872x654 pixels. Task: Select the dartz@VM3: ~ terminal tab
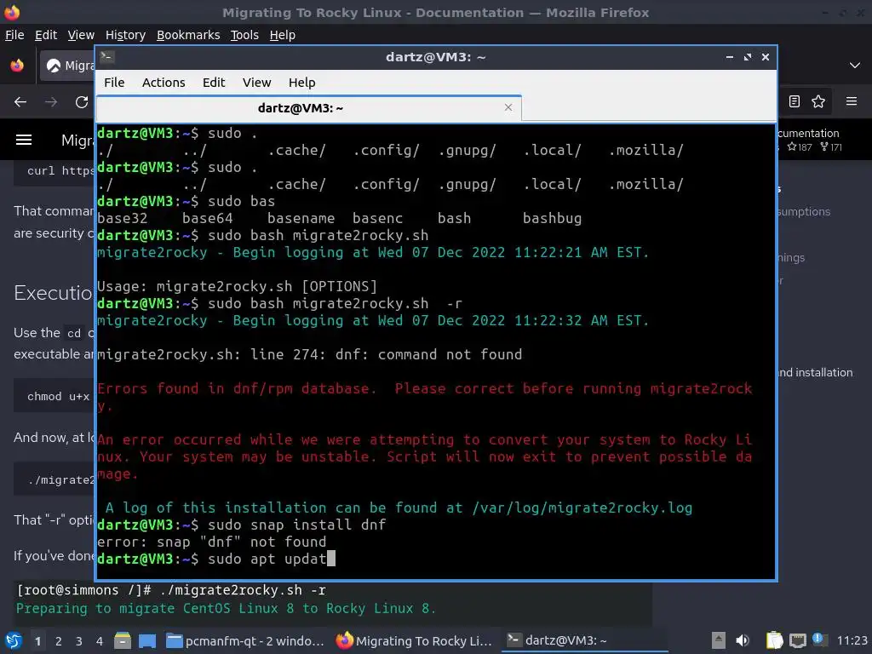tap(308, 108)
